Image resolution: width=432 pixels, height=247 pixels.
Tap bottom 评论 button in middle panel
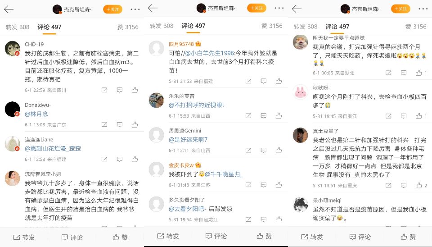coord(216,236)
